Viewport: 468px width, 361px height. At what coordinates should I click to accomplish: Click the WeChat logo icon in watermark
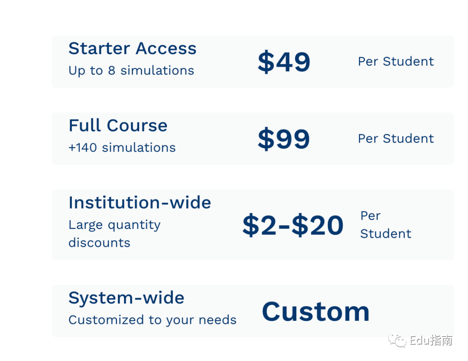(397, 340)
